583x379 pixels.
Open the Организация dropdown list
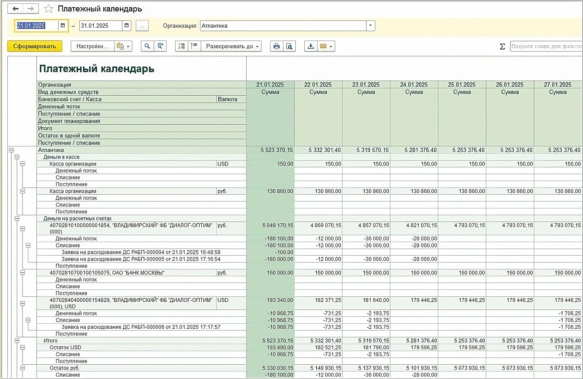(x=370, y=26)
